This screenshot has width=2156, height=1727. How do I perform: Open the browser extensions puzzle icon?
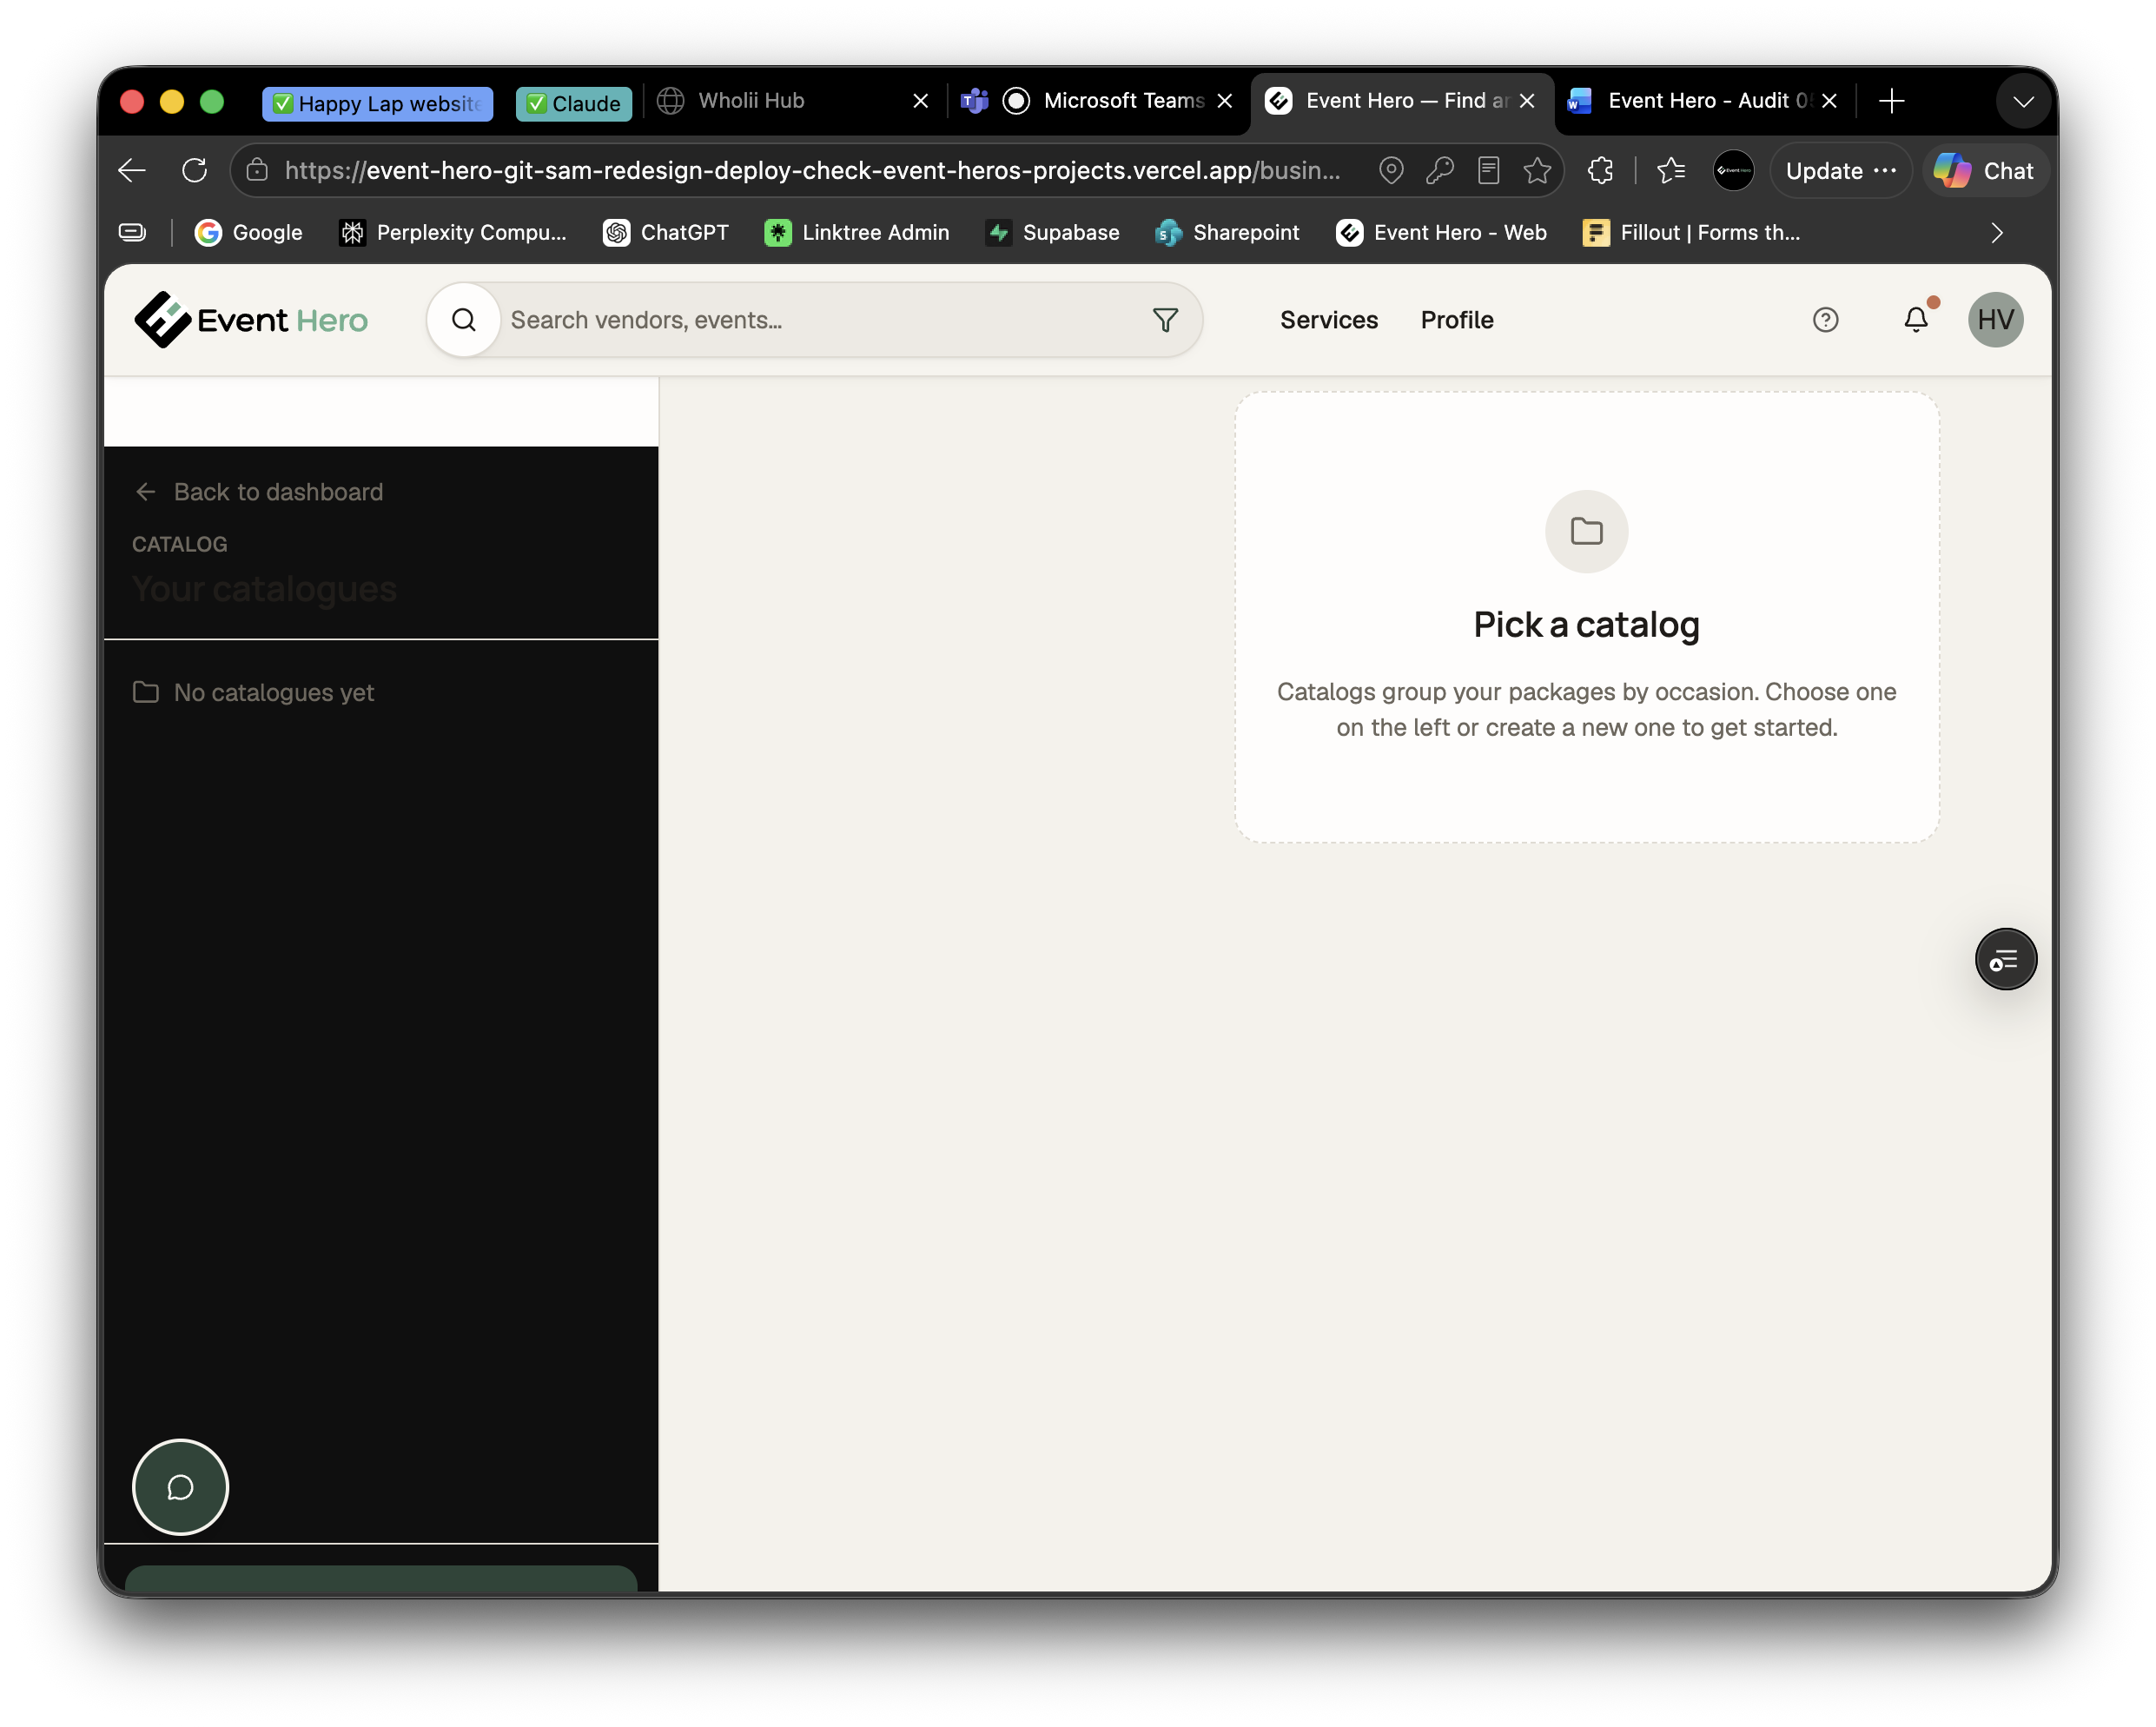pyautogui.click(x=1600, y=171)
